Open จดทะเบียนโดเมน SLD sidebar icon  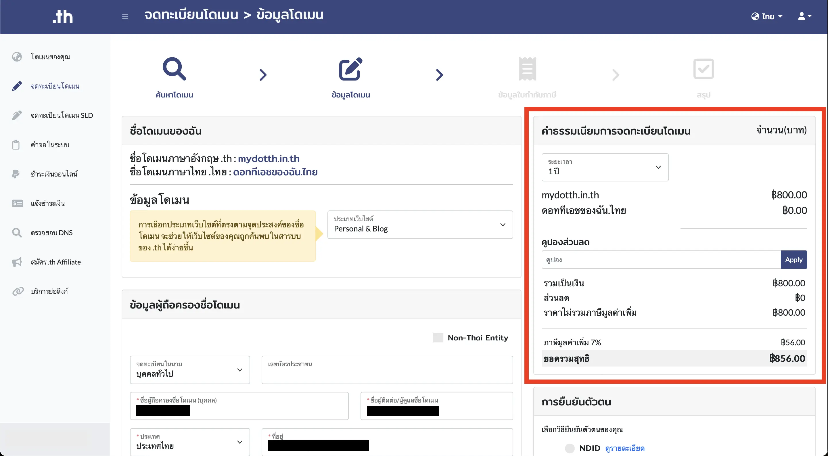(17, 115)
